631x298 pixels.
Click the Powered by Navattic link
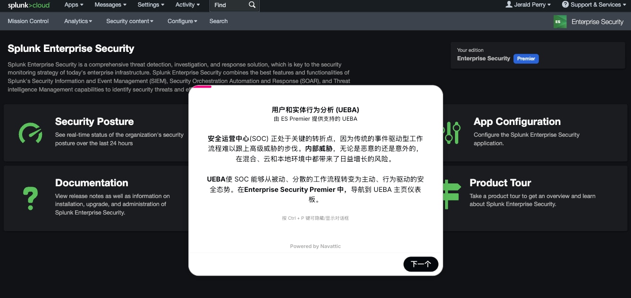click(x=315, y=246)
